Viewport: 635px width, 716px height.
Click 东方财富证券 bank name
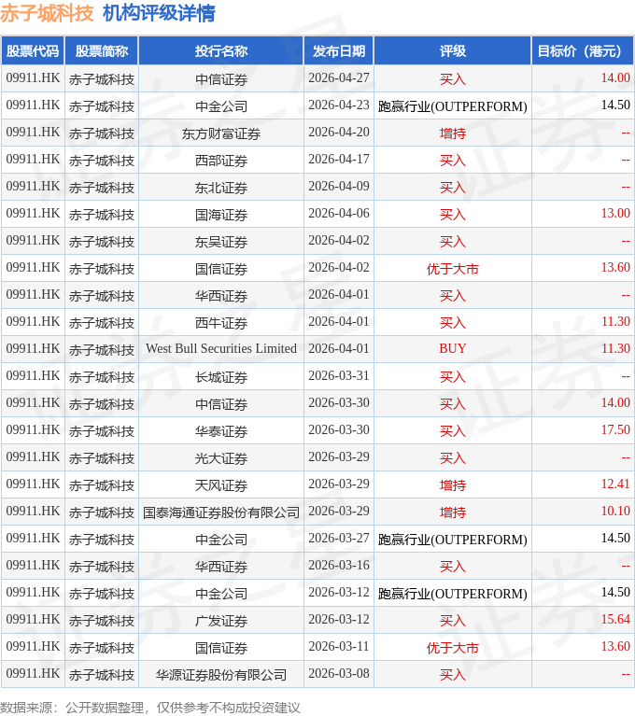pos(221,133)
